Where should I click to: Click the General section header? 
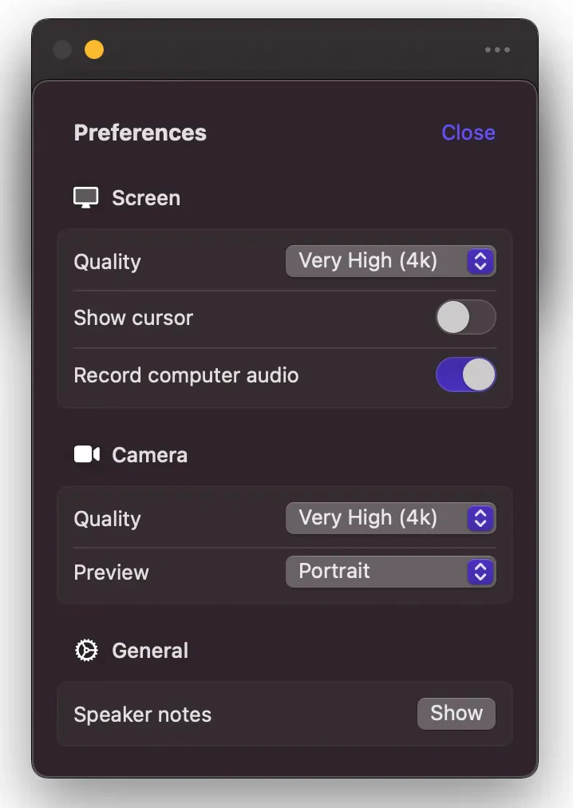click(x=149, y=650)
